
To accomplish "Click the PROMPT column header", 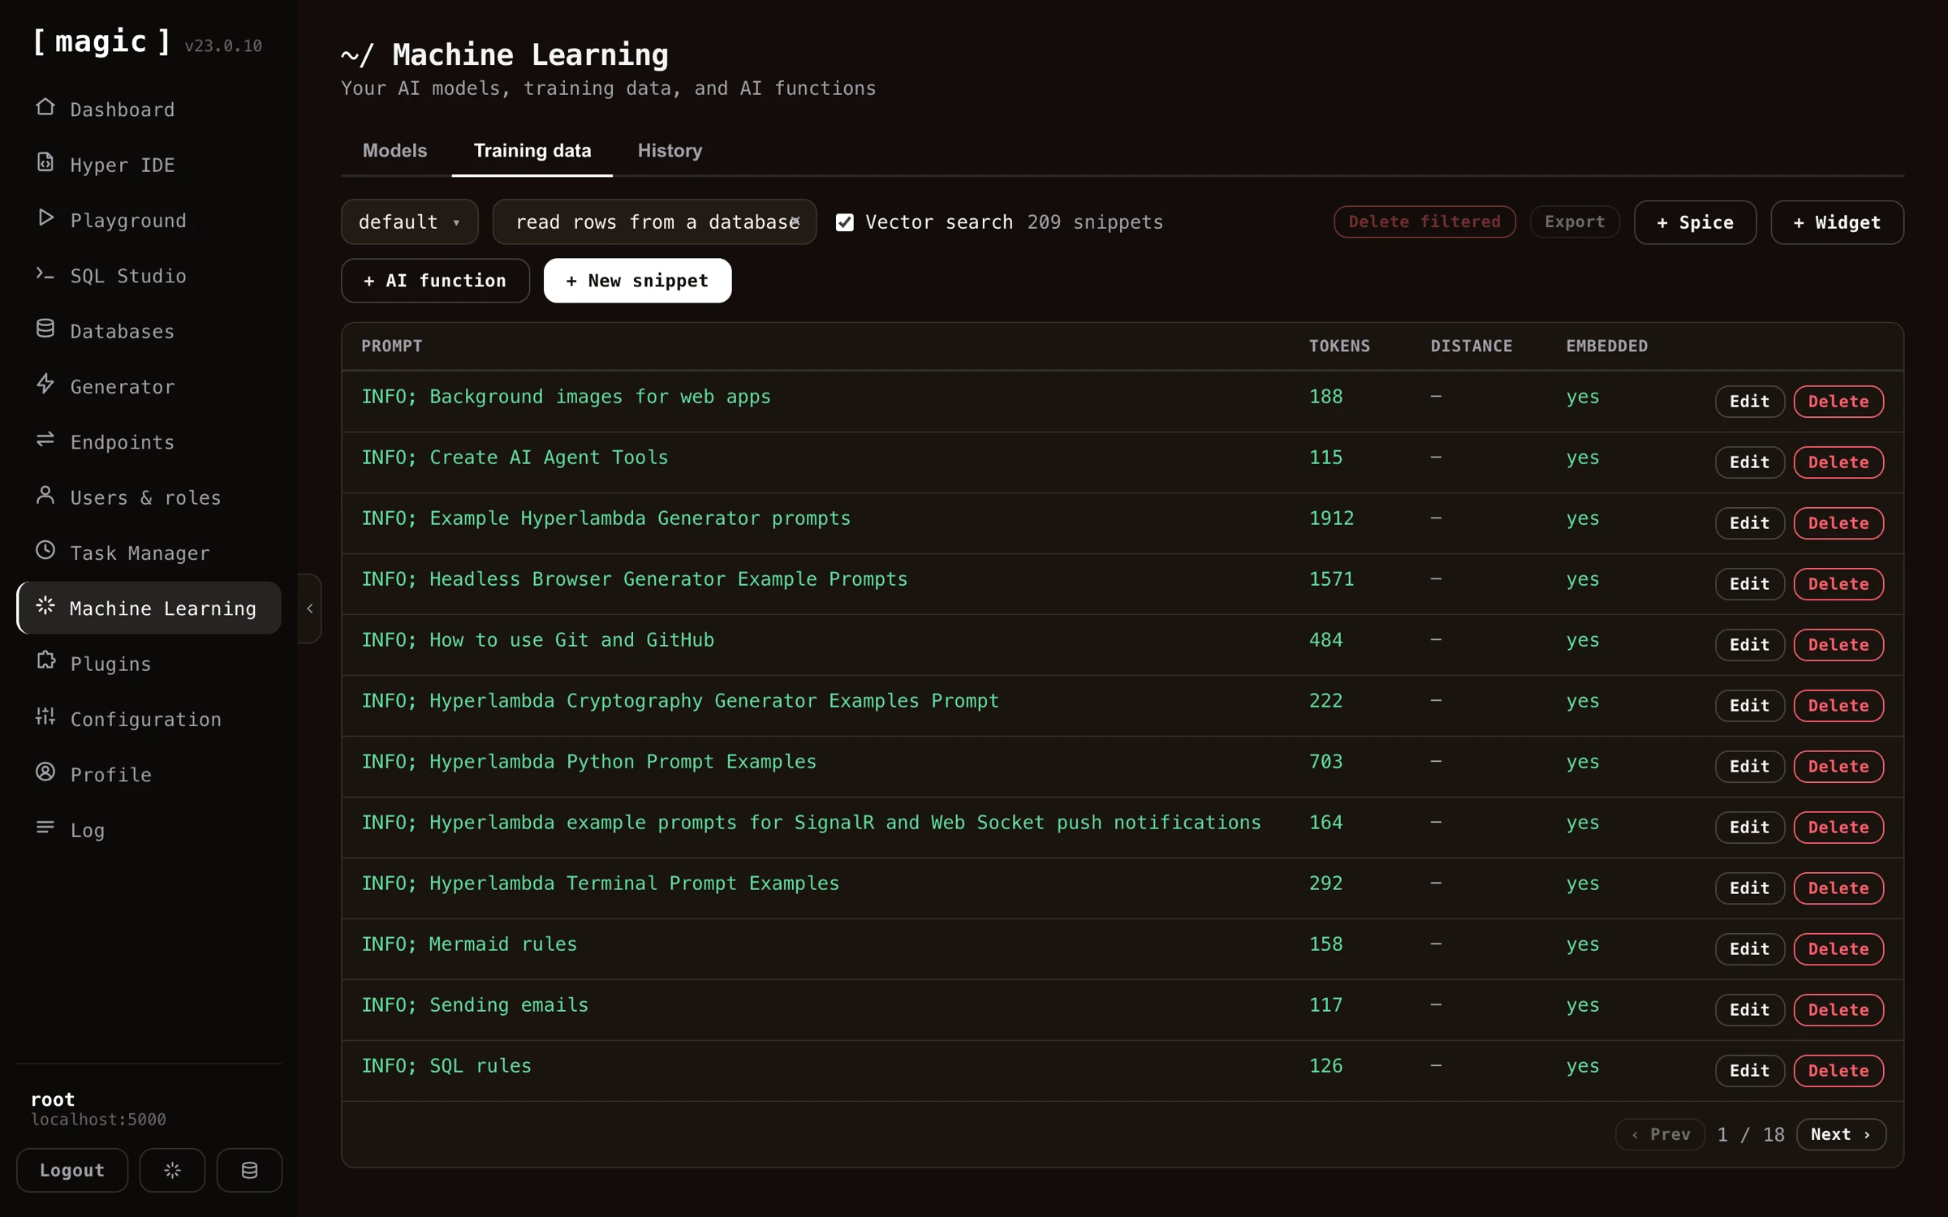I will tap(392, 346).
